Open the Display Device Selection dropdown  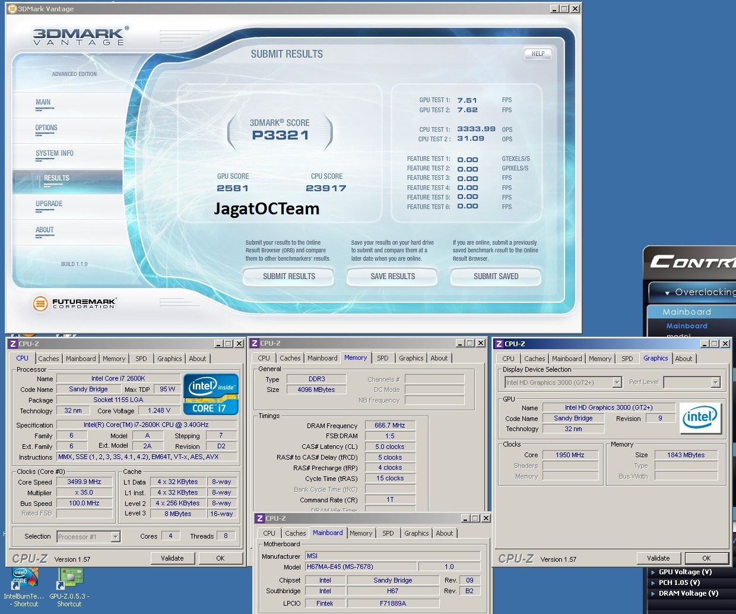tap(617, 382)
